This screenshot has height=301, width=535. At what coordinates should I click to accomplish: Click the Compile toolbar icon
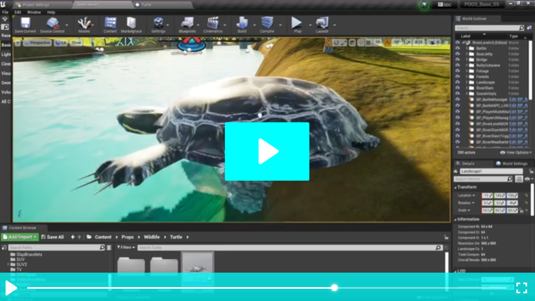pos(267,23)
